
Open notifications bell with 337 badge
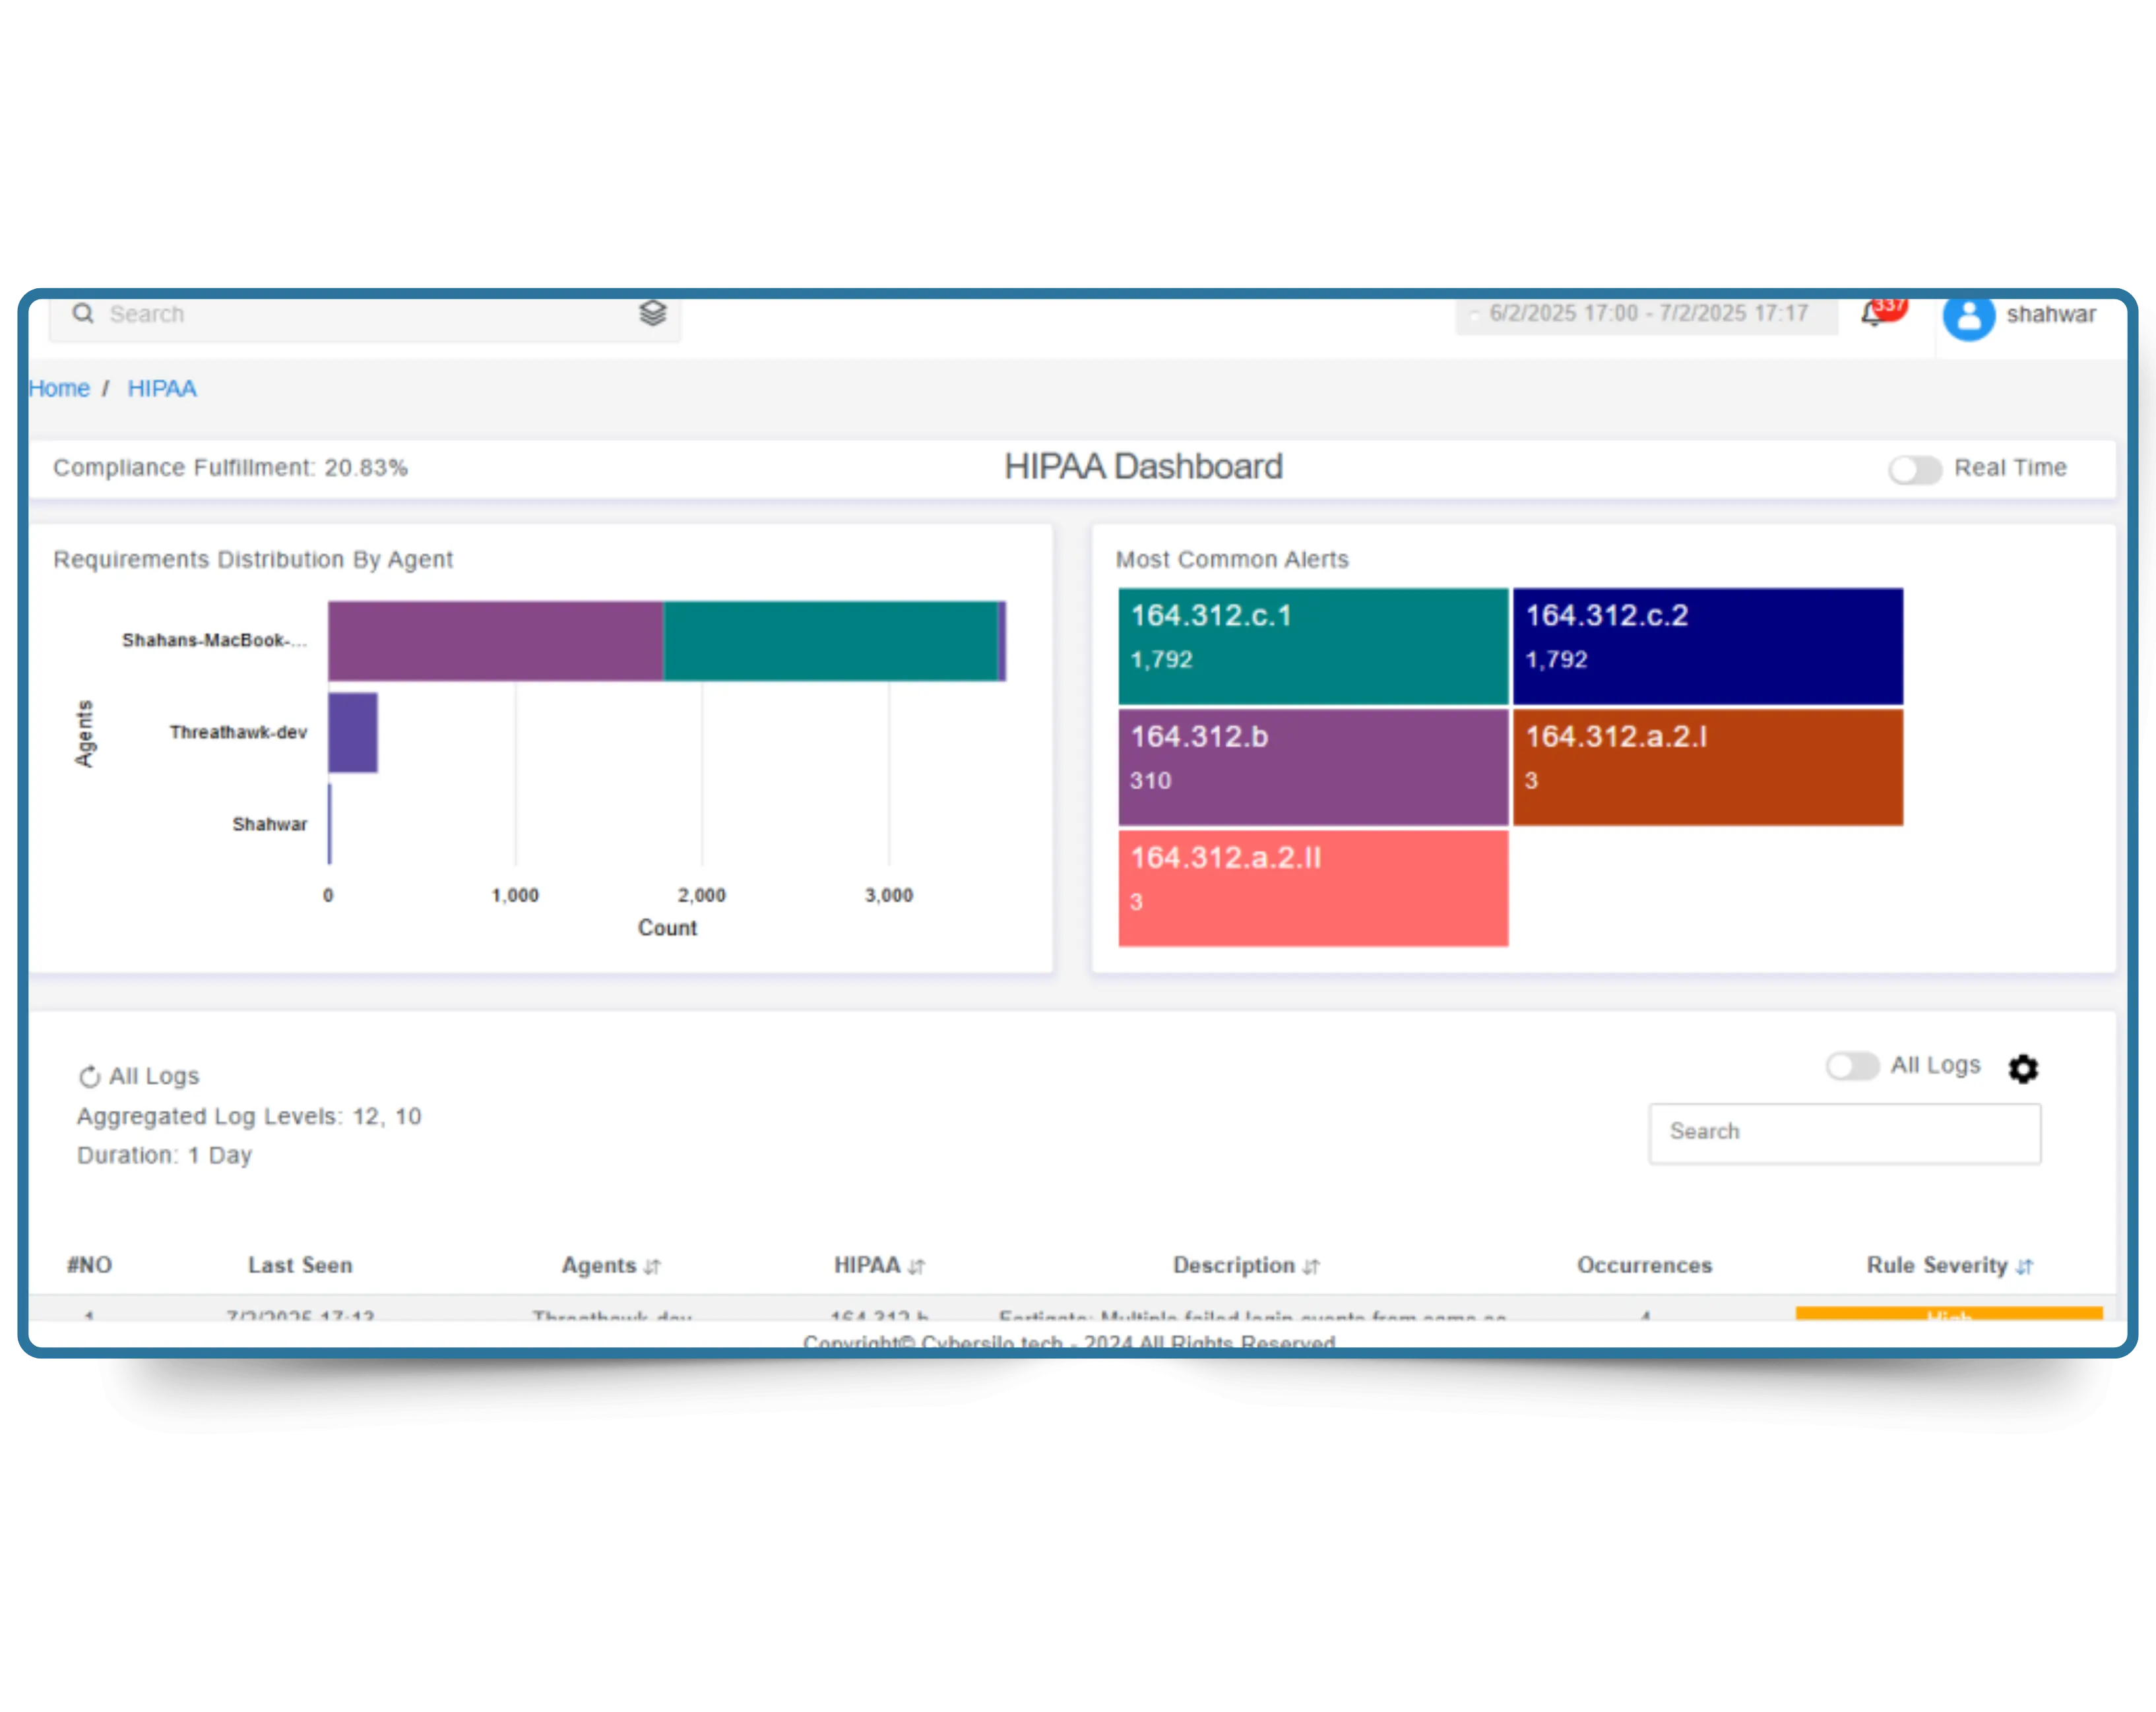point(1873,316)
